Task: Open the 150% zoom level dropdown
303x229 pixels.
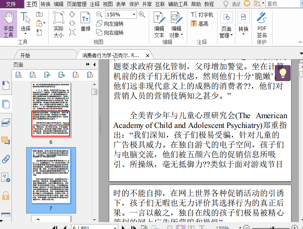Action: click(x=134, y=15)
